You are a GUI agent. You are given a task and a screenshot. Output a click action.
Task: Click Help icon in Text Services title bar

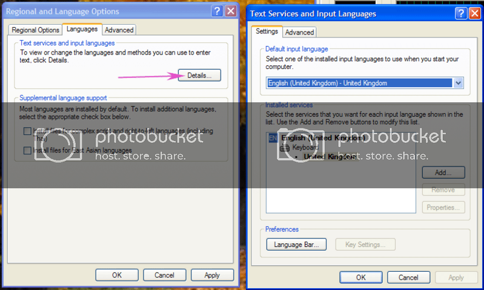pyautogui.click(x=461, y=13)
